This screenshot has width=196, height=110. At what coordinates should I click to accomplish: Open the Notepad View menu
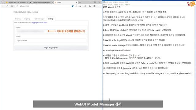point(121,5)
